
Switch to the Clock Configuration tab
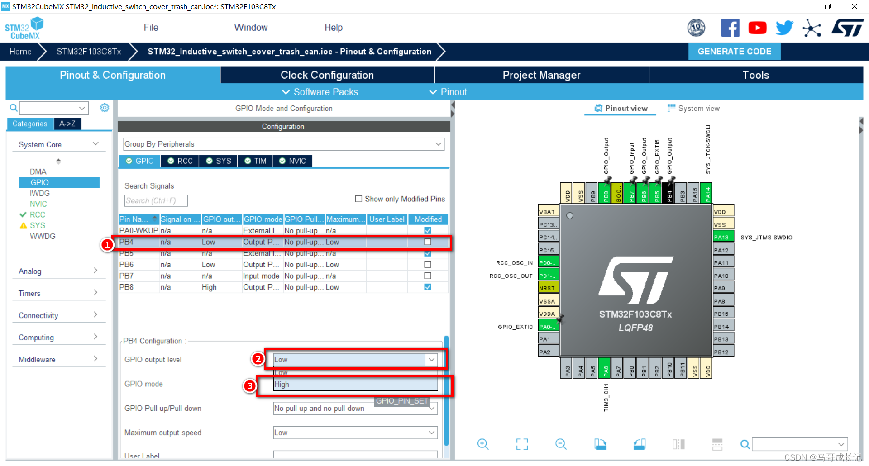coord(327,75)
